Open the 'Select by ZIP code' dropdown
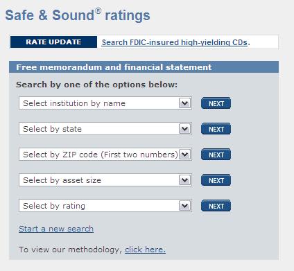The image size is (294, 271). click(x=105, y=155)
